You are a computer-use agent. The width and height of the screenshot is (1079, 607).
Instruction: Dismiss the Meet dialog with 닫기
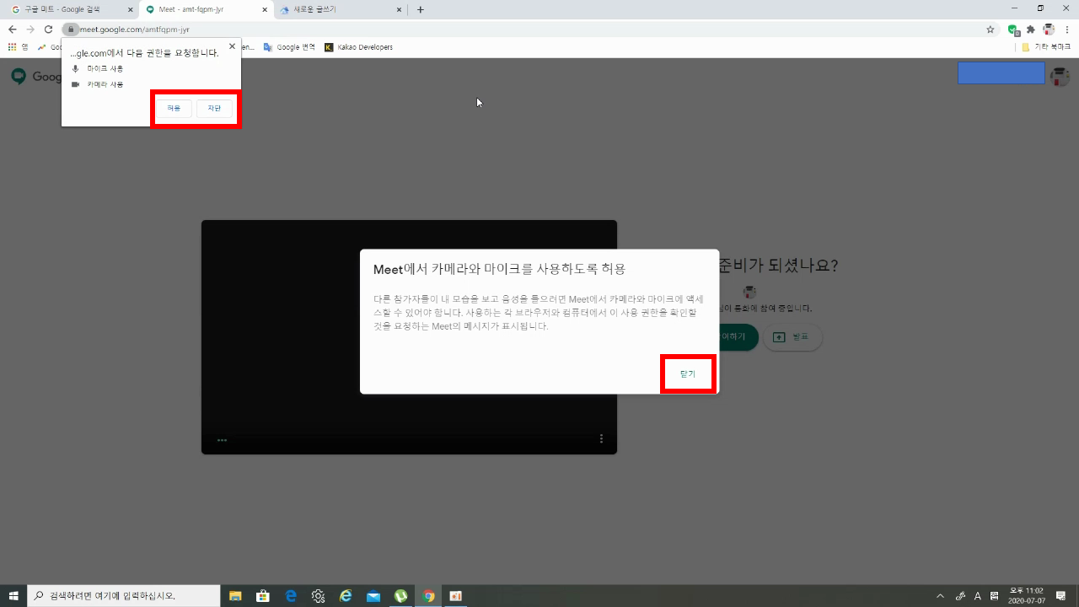pos(688,373)
